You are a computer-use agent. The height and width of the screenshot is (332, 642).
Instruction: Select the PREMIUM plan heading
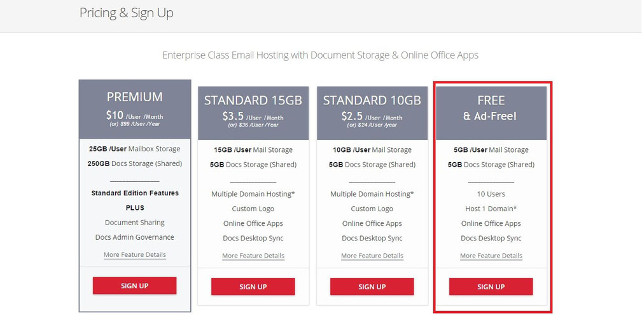click(135, 97)
